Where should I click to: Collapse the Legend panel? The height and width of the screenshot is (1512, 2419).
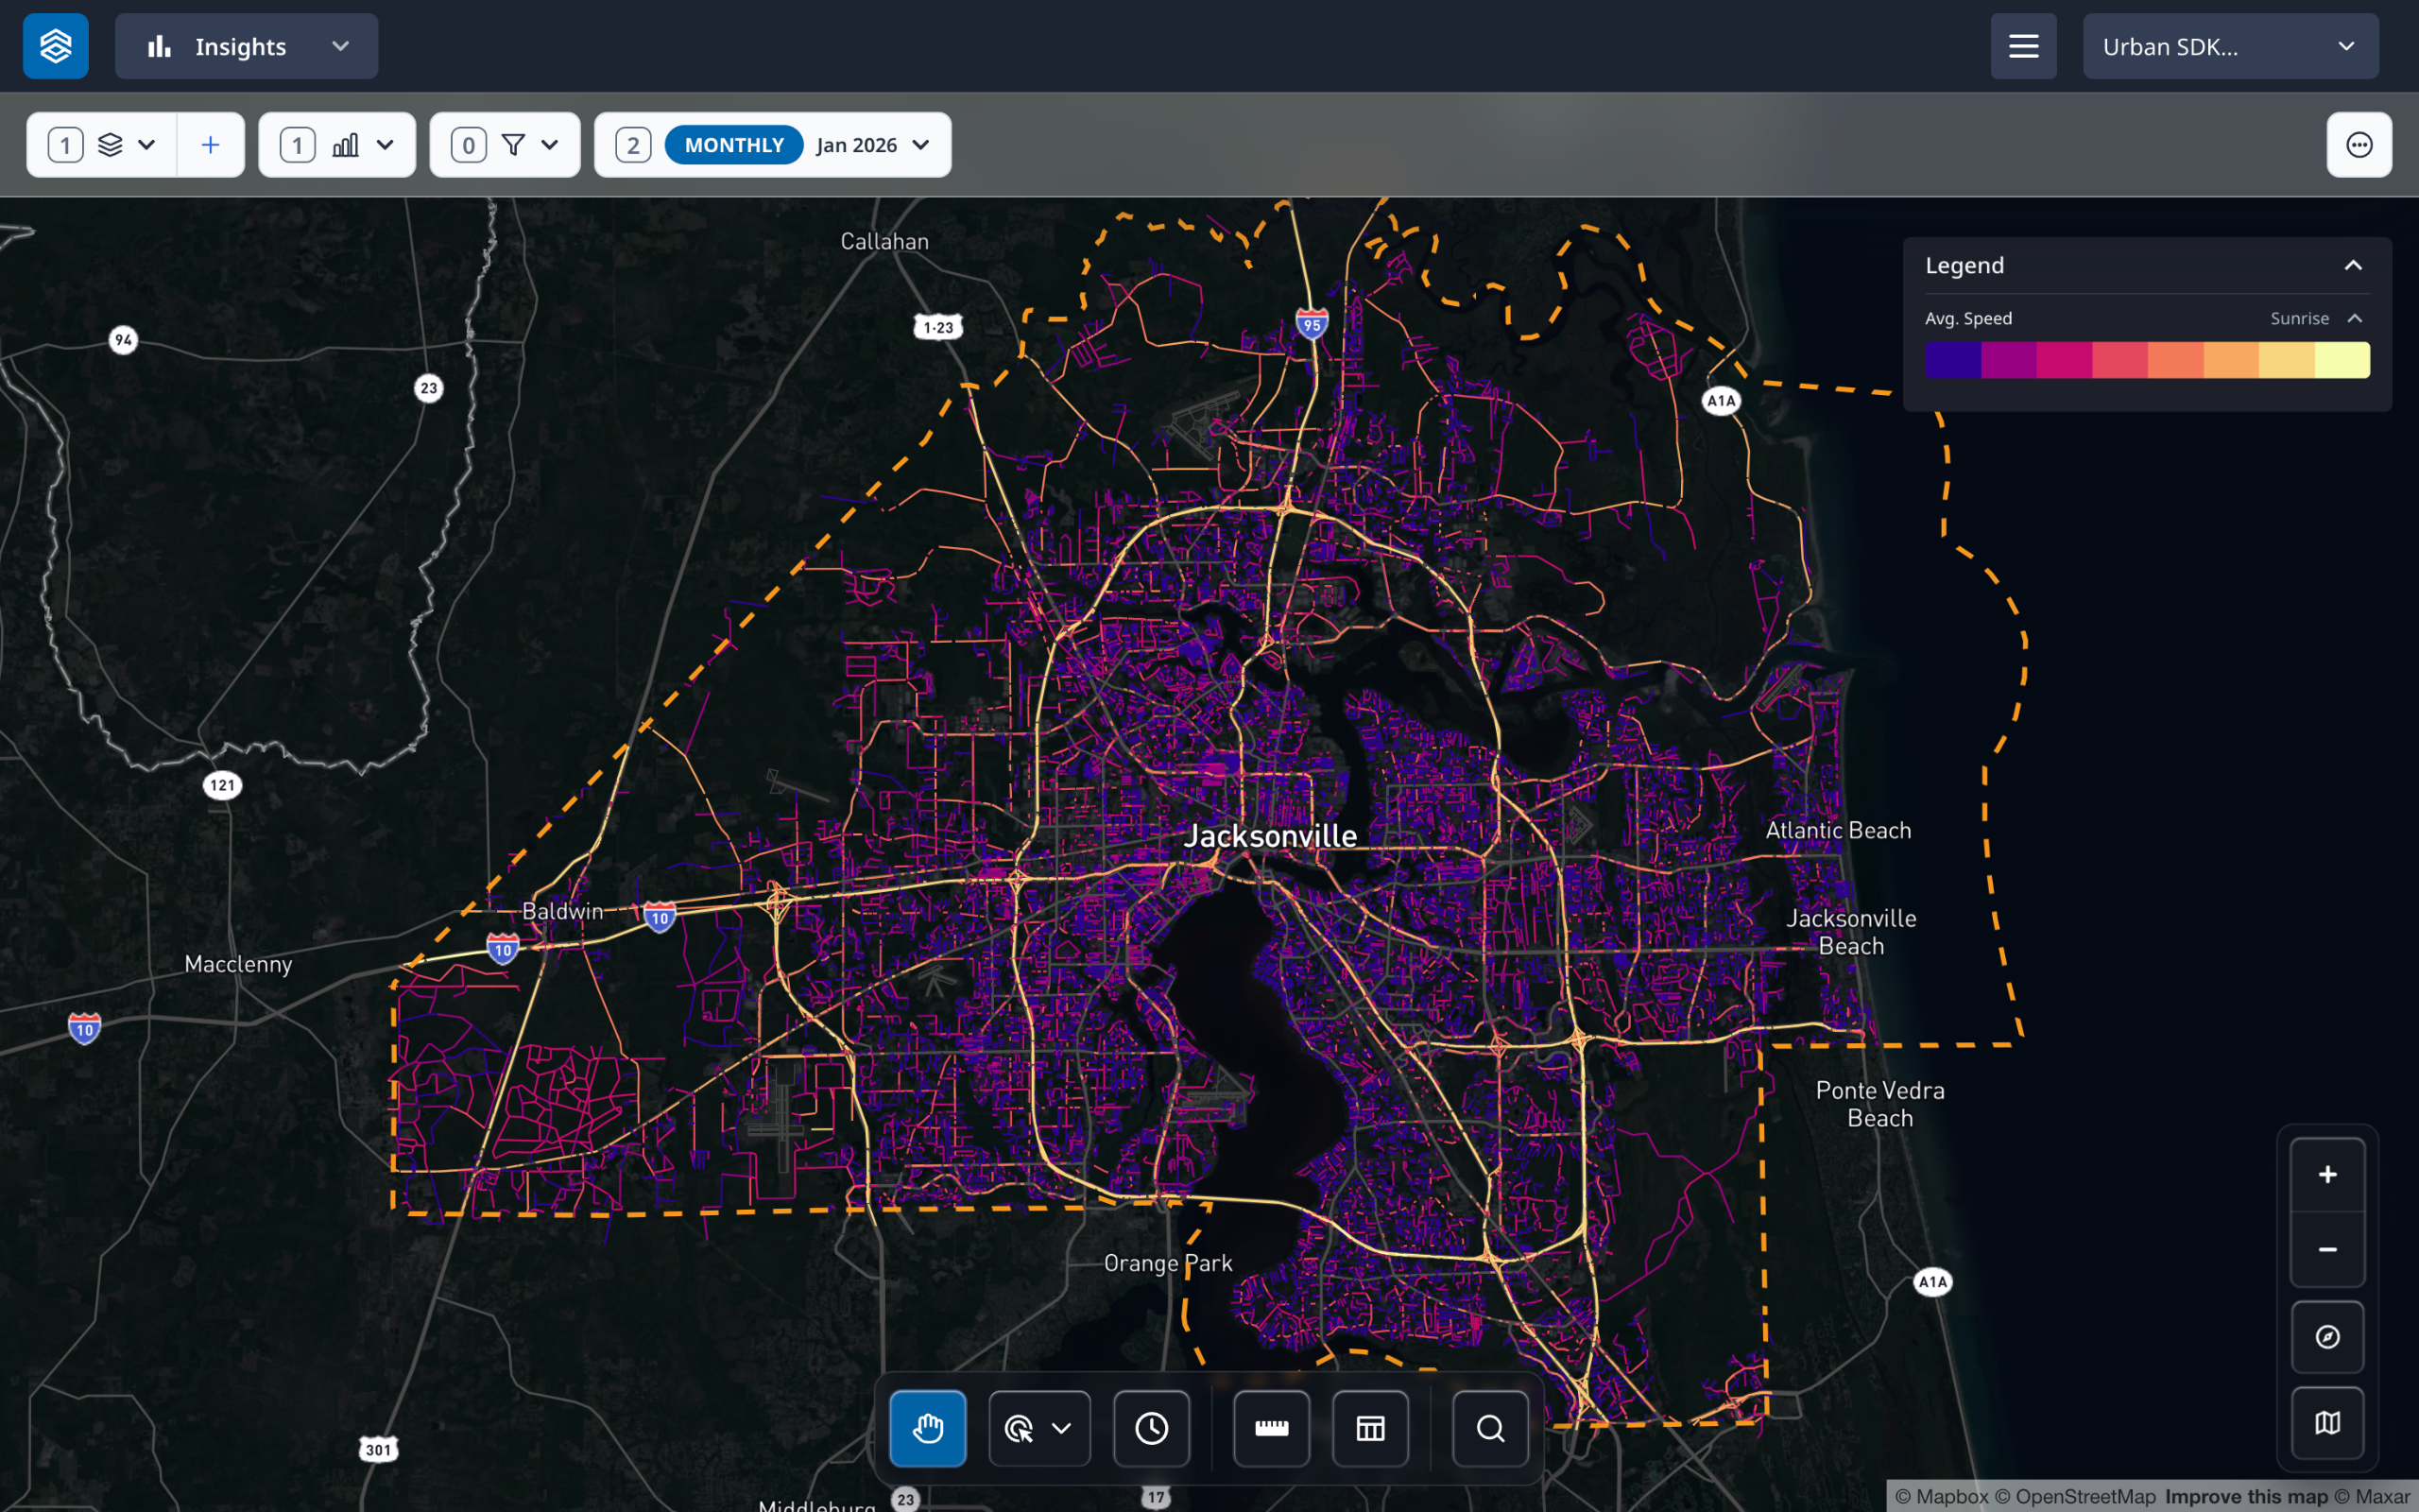pos(2353,265)
